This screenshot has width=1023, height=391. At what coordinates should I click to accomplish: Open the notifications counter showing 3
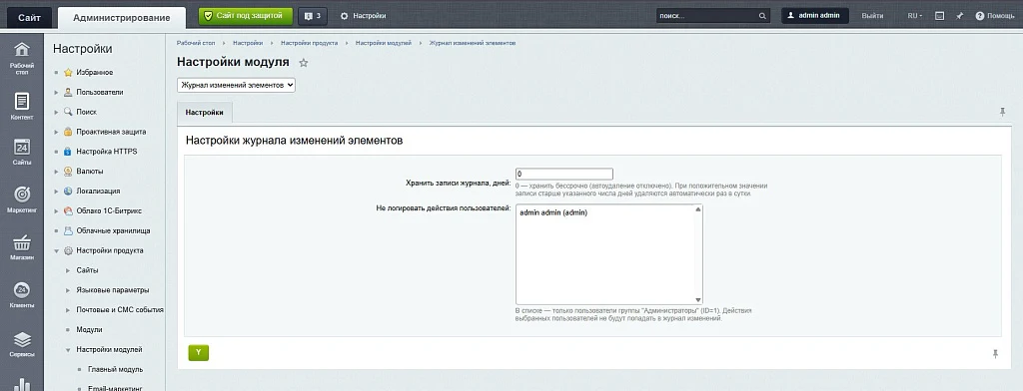[x=313, y=16]
